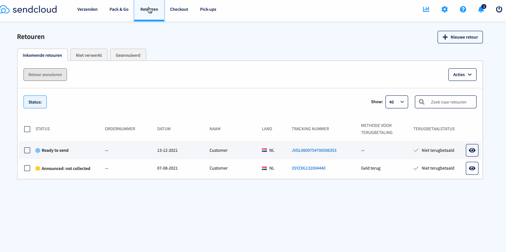Click the Retouren page heading

[x=31, y=37]
